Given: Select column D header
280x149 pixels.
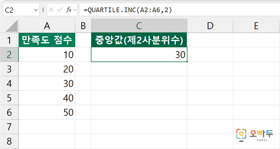Looking at the screenshot, I should (x=210, y=26).
